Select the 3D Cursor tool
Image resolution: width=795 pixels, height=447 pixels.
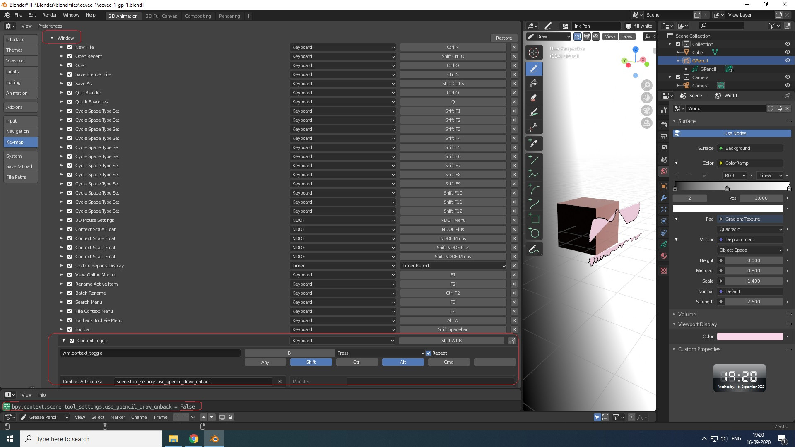point(534,53)
